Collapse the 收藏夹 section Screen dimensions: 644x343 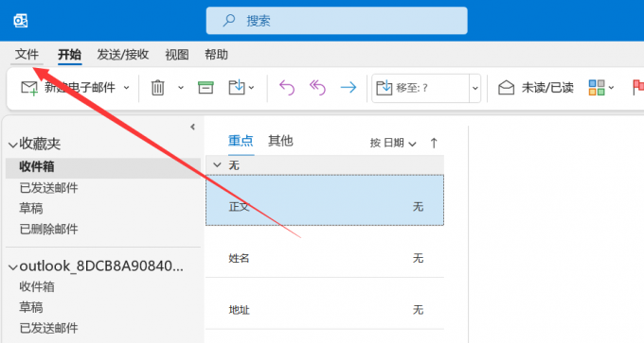coord(13,145)
